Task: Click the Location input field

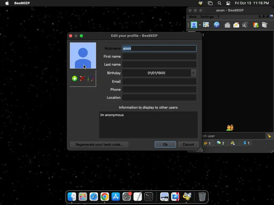Action: (159, 98)
